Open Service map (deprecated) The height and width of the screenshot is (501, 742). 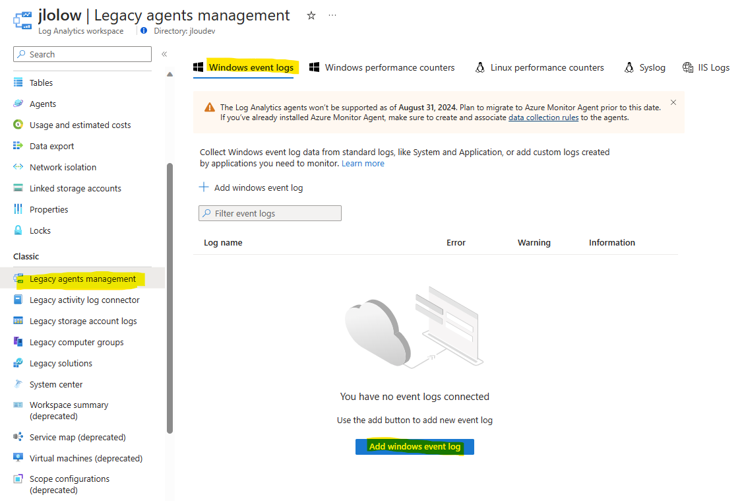tap(78, 437)
